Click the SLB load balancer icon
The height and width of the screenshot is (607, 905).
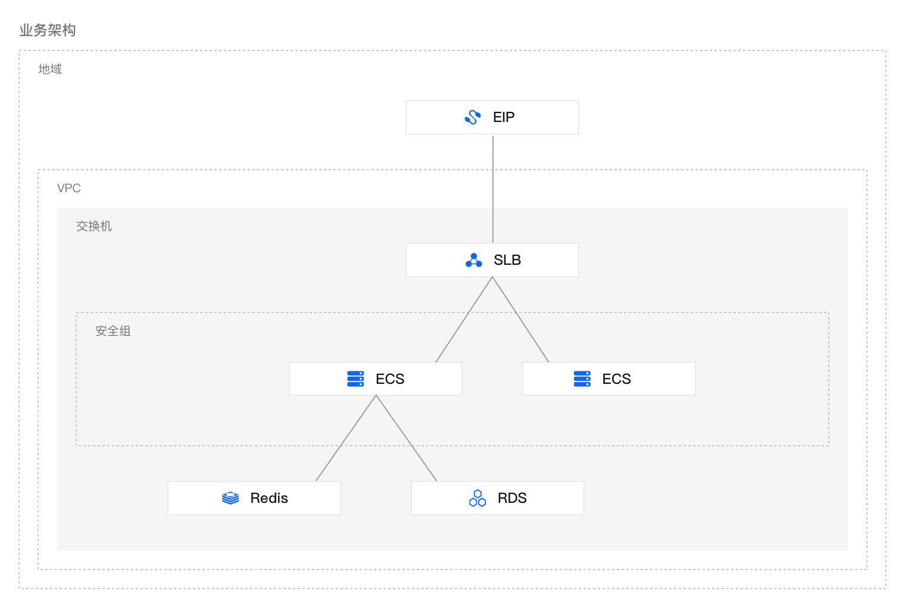pyautogui.click(x=474, y=261)
